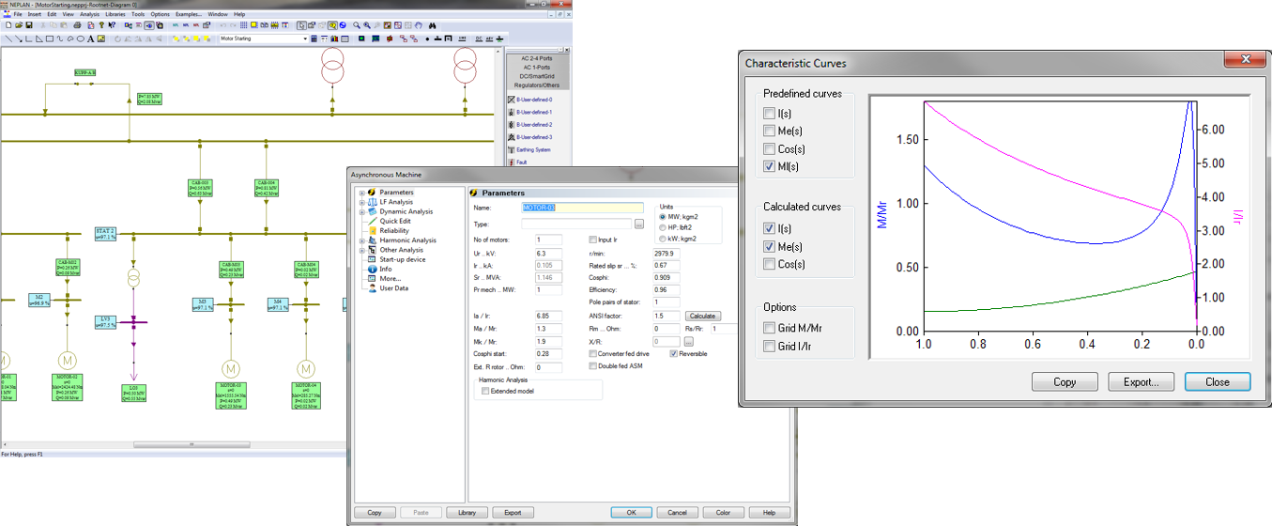
Task: Enable predefined Me(s) curve checkbox
Action: 771,131
